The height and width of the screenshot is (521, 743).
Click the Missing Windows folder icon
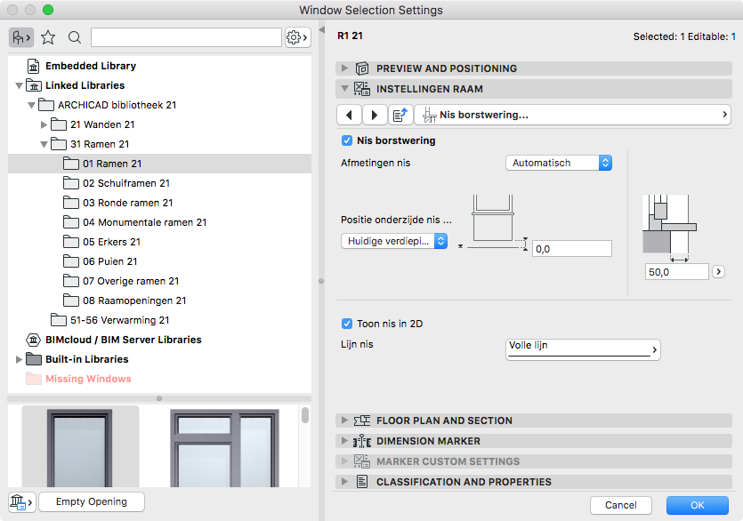pos(34,379)
